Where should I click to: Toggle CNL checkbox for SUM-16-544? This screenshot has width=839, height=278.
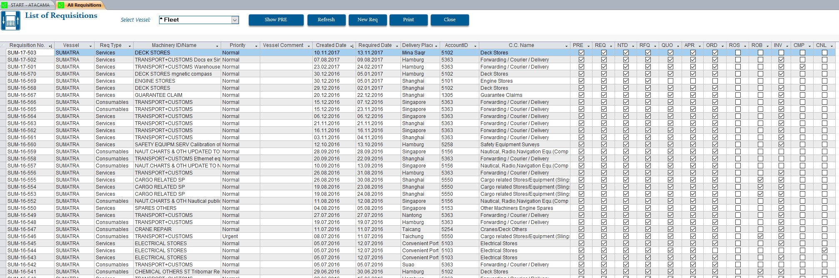point(824,251)
